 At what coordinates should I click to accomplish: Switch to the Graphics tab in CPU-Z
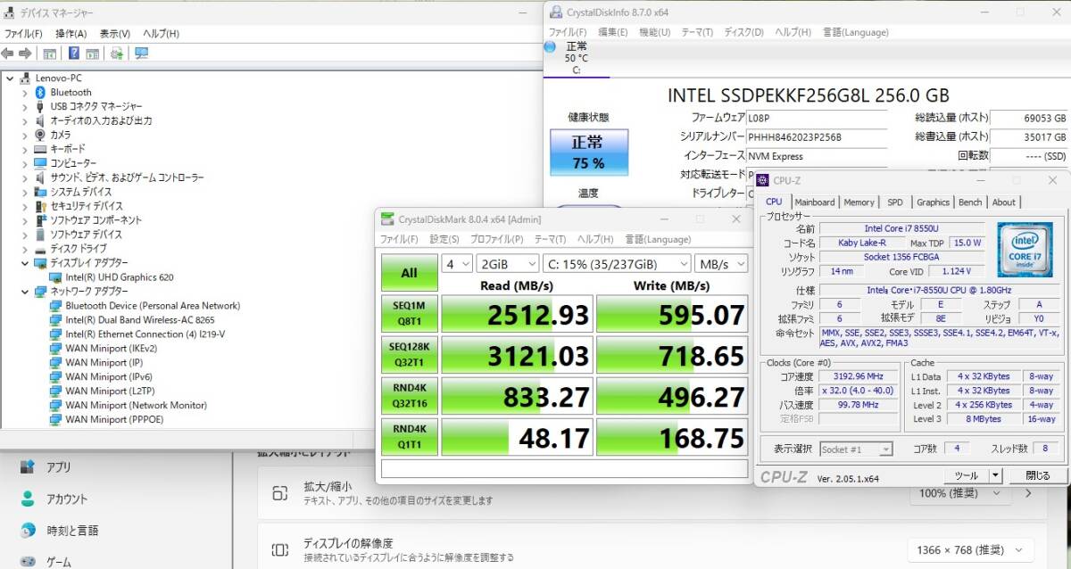point(933,202)
